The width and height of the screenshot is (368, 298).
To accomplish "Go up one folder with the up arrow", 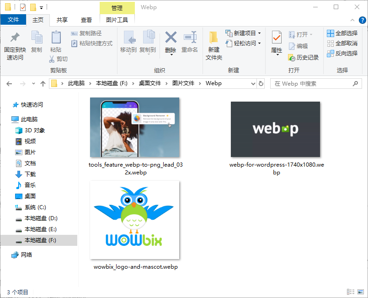I will 43,84.
